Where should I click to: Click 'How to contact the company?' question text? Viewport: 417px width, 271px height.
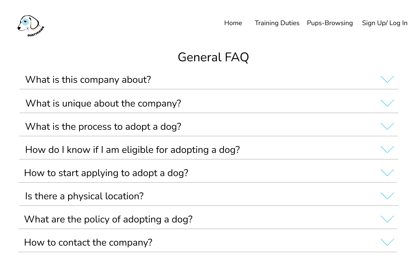tap(88, 243)
